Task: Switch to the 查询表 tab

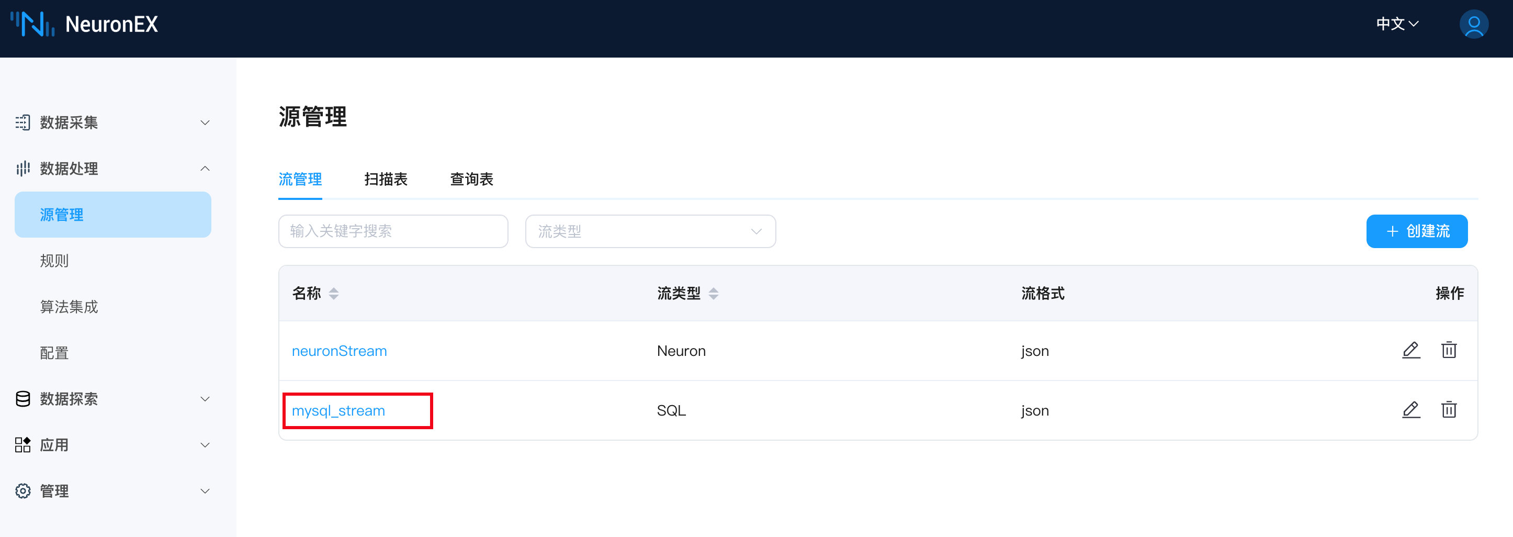Action: [x=471, y=179]
